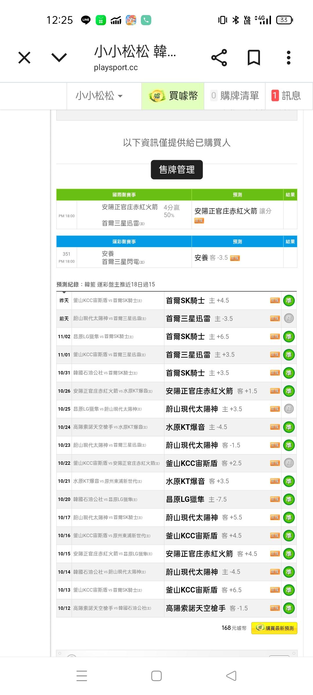Click 韓國石油公社 vs 首爾SK騎士 on 10/31

105,373
